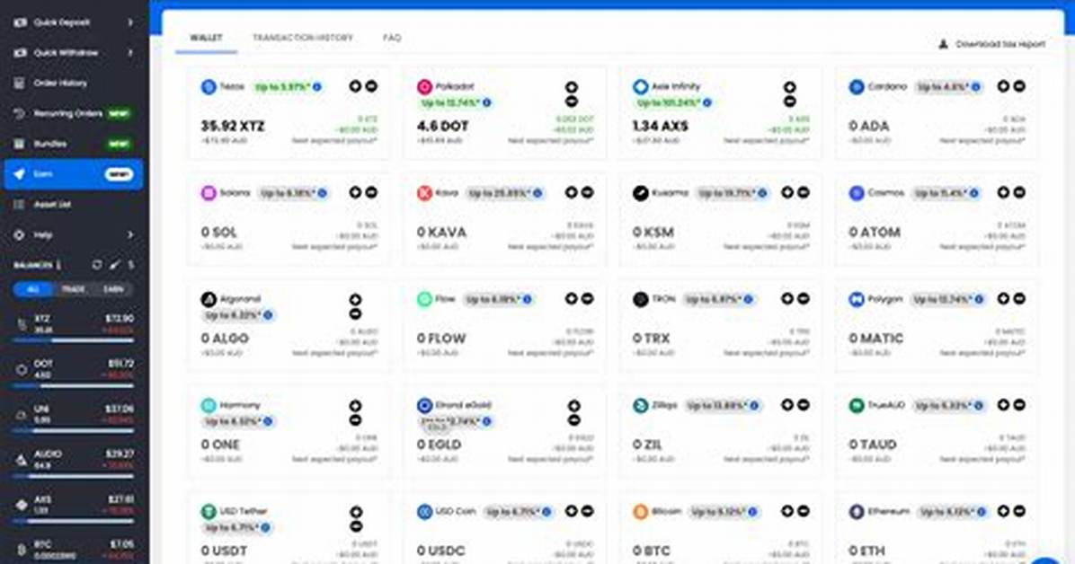
Task: Switch to the Transaction History tab
Action: click(x=302, y=38)
